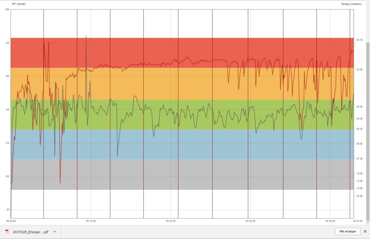
Task: Click the blue heart rate zone band
Action: (x=185, y=148)
